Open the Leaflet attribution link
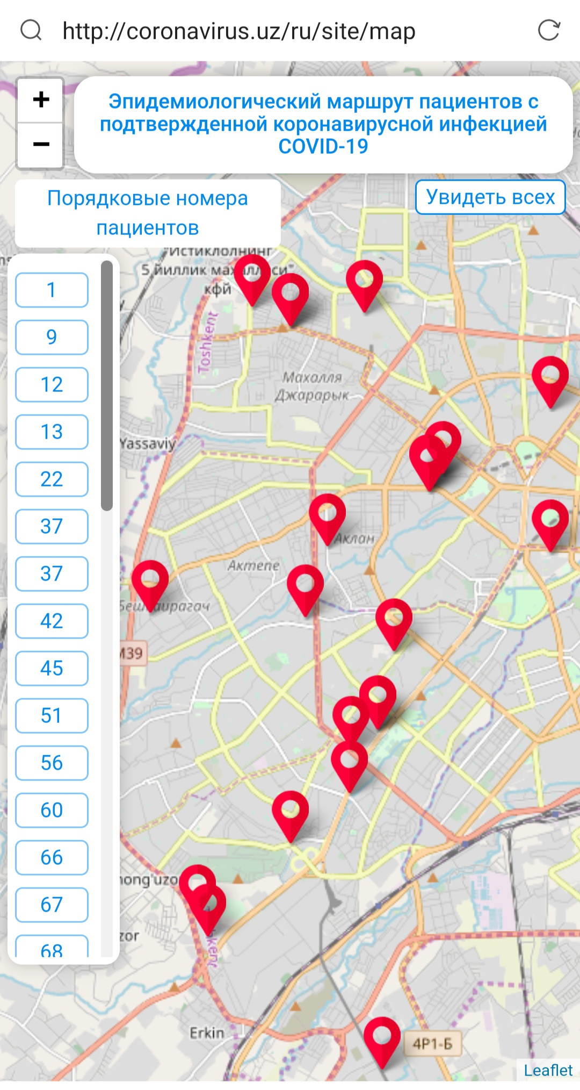Viewport: 580px width, 1090px height. tap(548, 1070)
